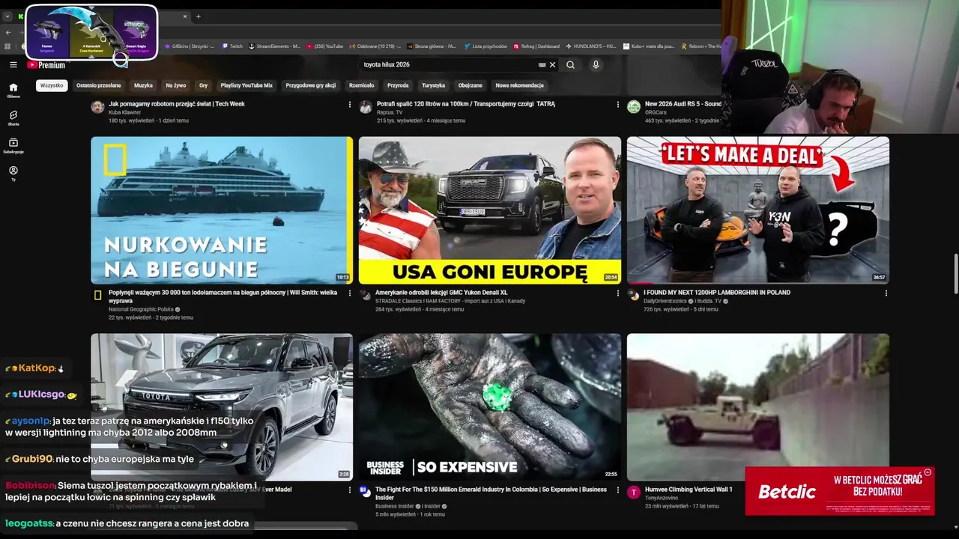
Task: Open the Jak pomagamy robotom video title
Action: [x=177, y=104]
